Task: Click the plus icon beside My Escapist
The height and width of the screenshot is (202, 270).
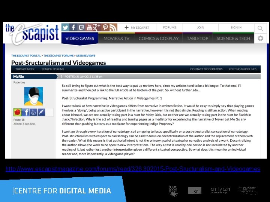Action: pyautogui.click(x=127, y=27)
